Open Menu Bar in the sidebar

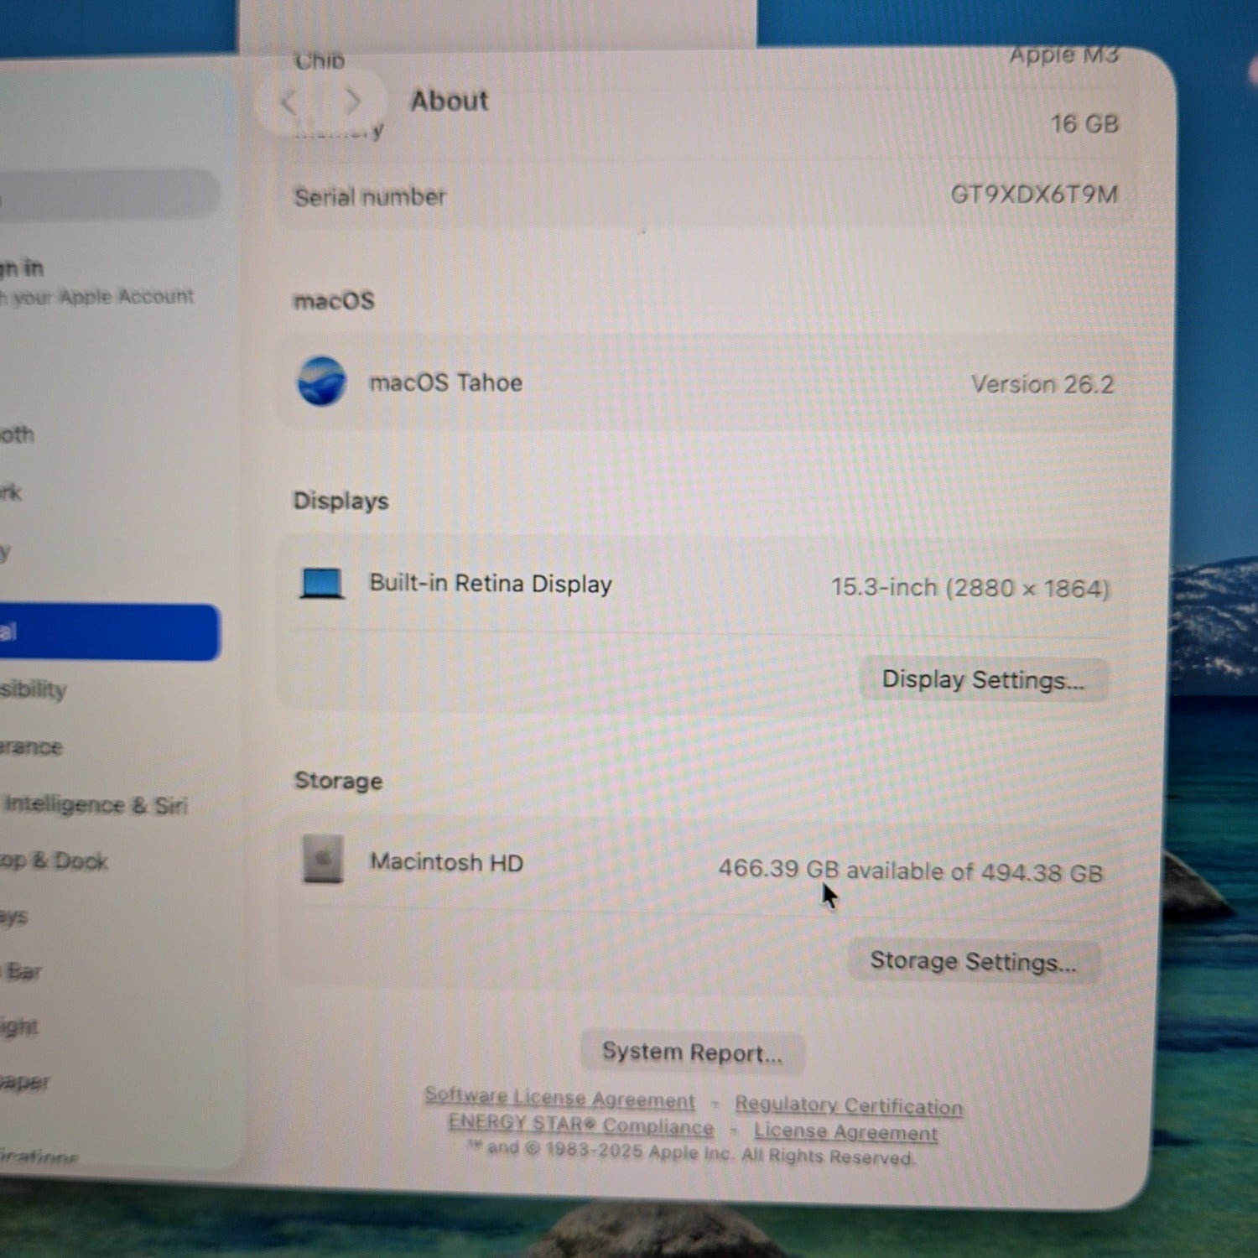[x=22, y=971]
